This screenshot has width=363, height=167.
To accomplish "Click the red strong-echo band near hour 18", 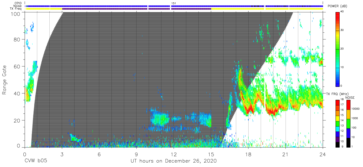I will coord(250,109).
